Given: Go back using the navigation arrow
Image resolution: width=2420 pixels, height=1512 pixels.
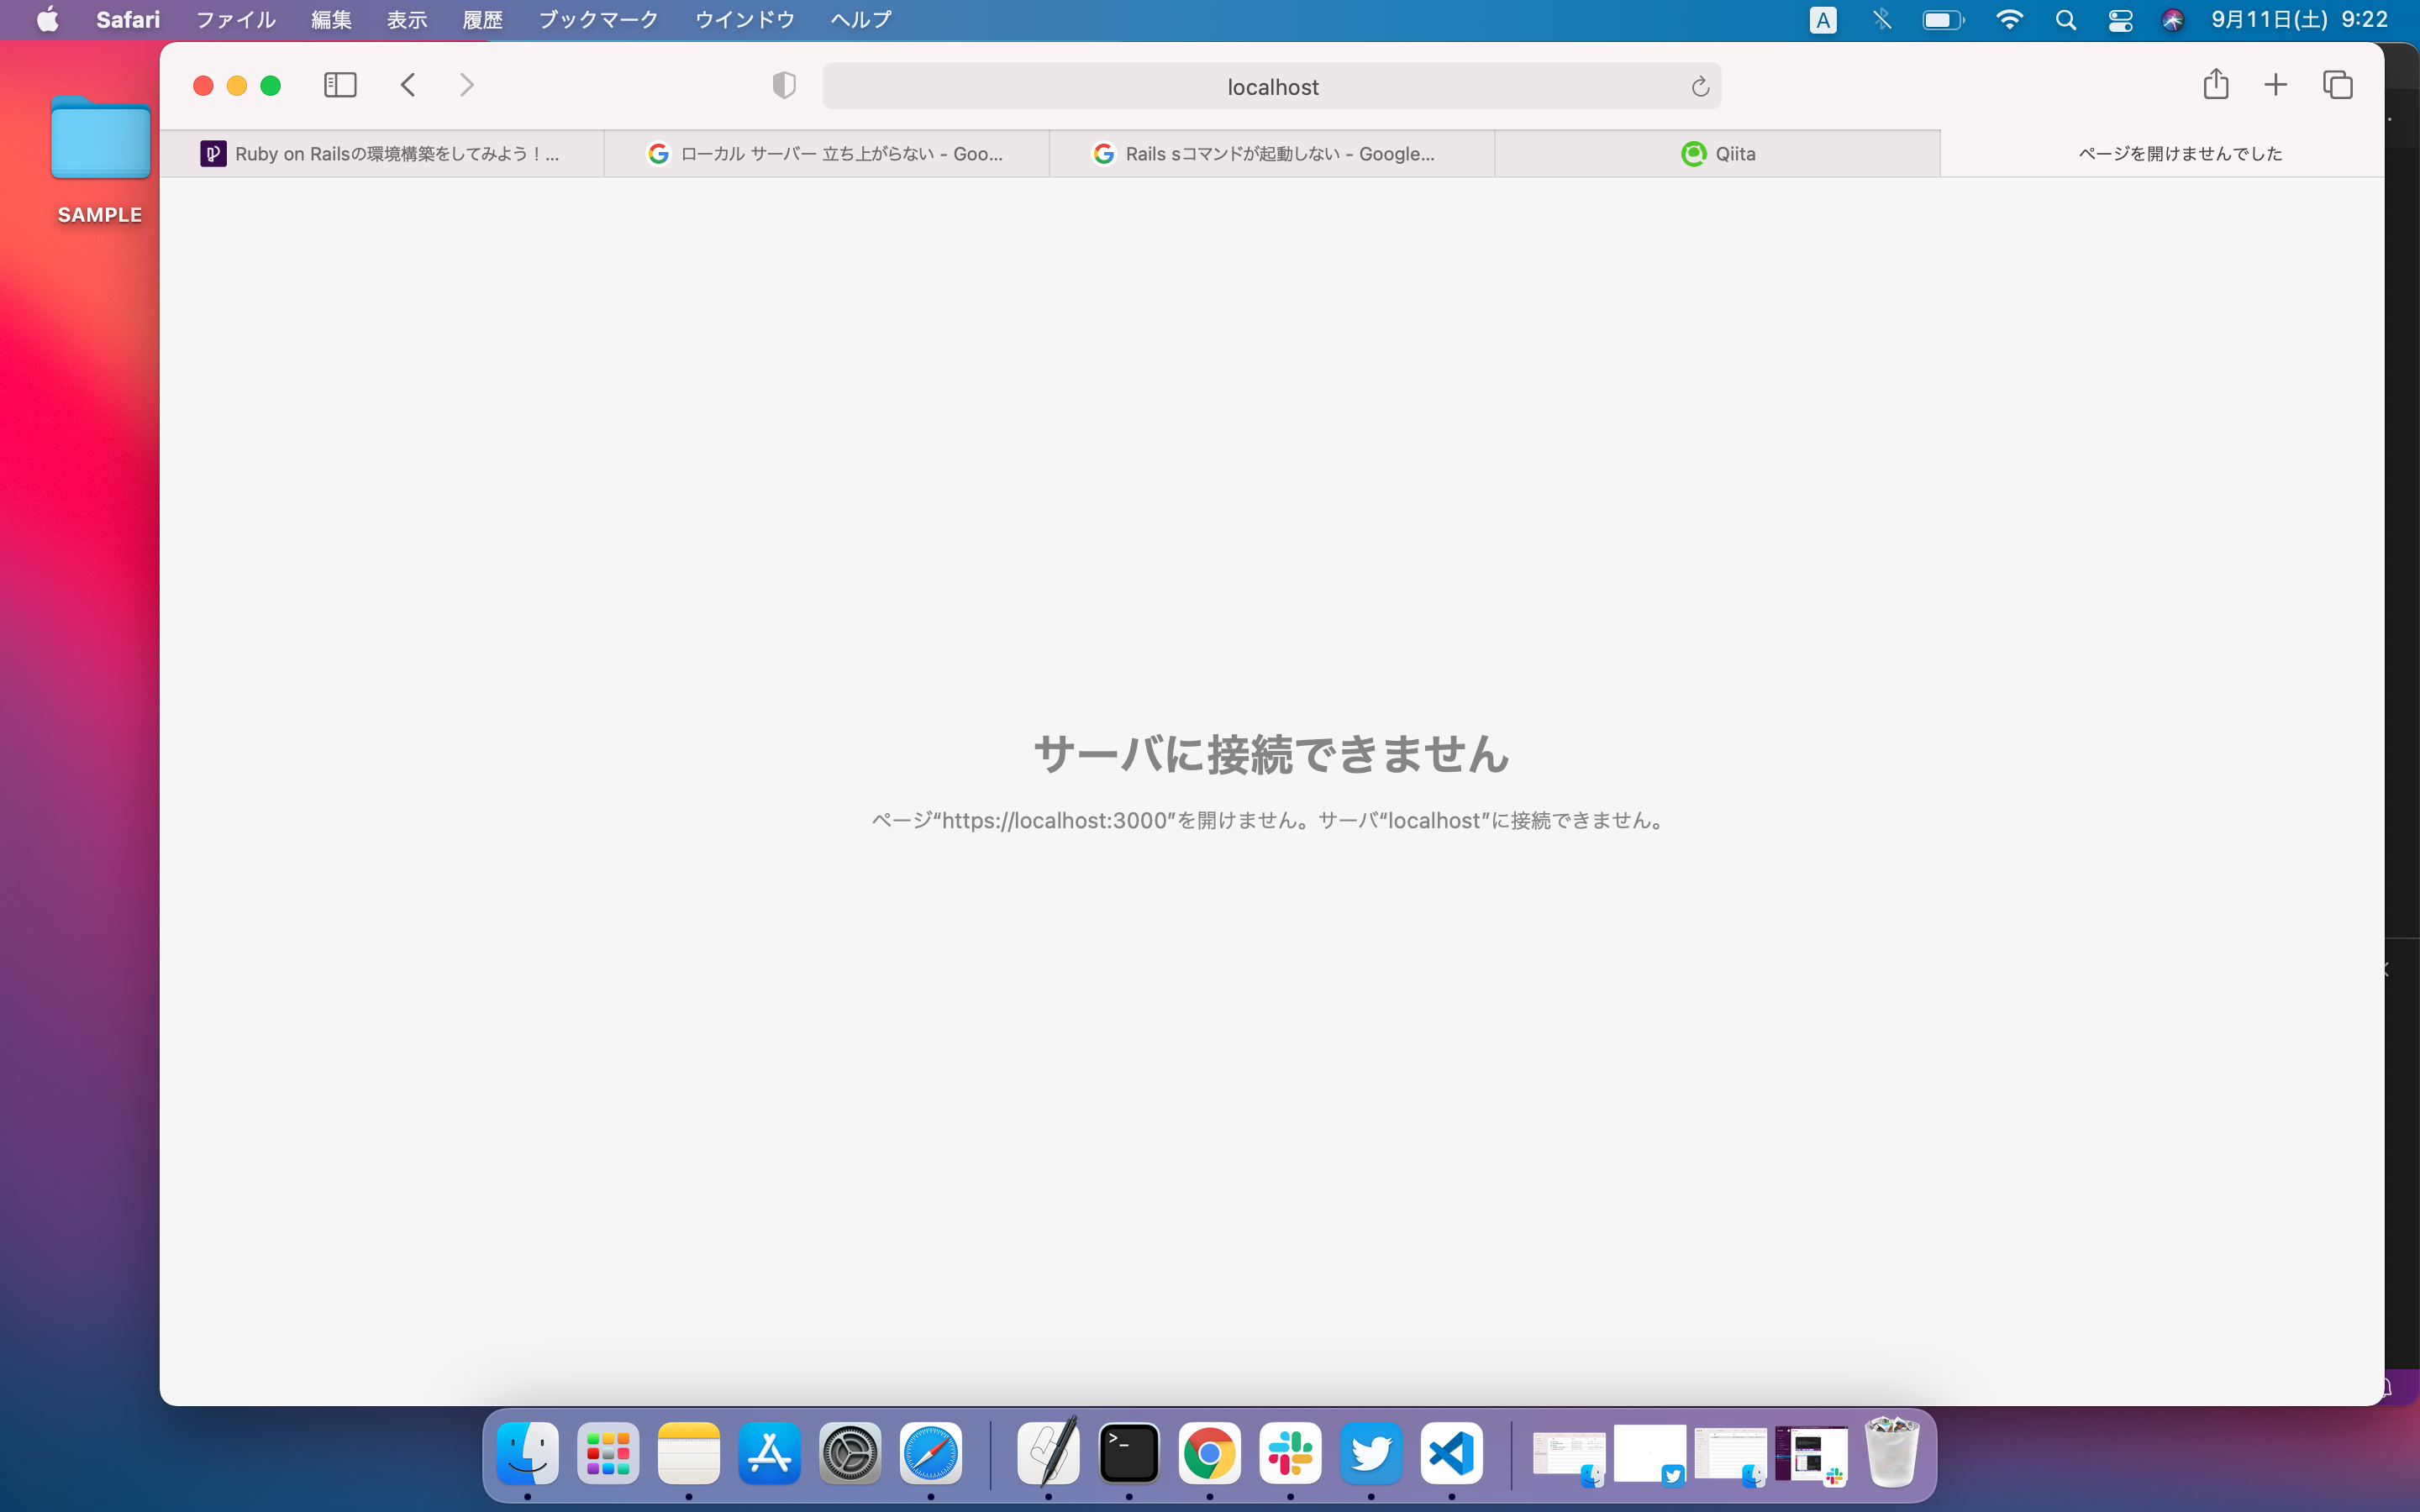Looking at the screenshot, I should pyautogui.click(x=408, y=85).
